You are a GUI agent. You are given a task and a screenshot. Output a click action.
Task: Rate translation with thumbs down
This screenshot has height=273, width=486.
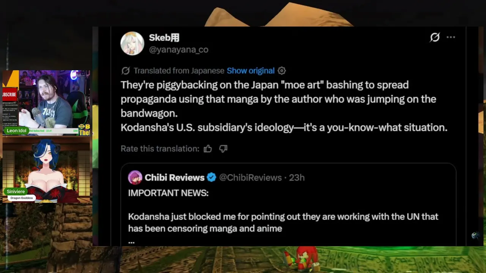click(x=223, y=149)
